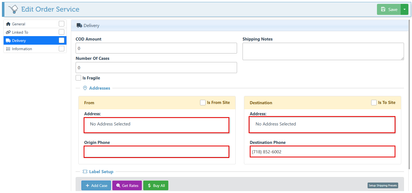Toggle the Is To Site checkbox
Screen dimensions: 412x193
pyautogui.click(x=374, y=103)
